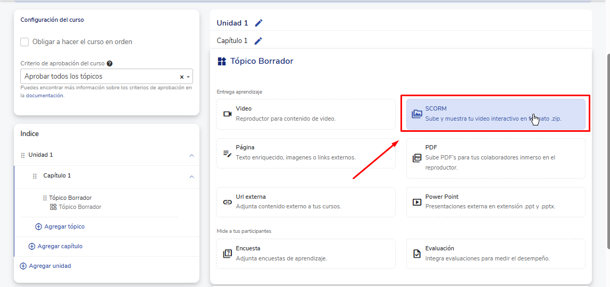Select the PDF icon option
This screenshot has height=287, width=610.
coord(417,158)
